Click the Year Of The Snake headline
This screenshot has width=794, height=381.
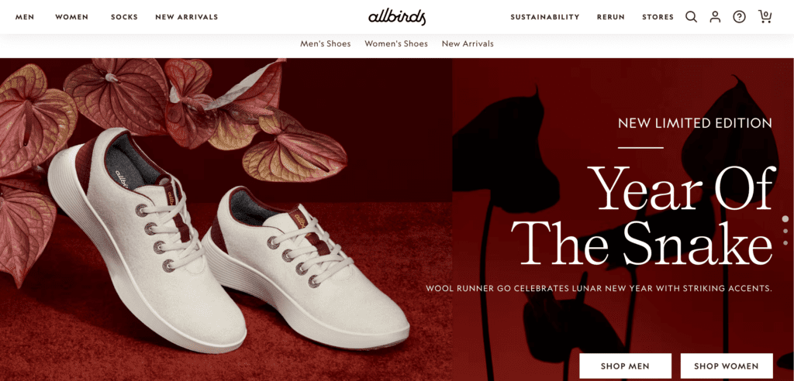click(x=642, y=216)
